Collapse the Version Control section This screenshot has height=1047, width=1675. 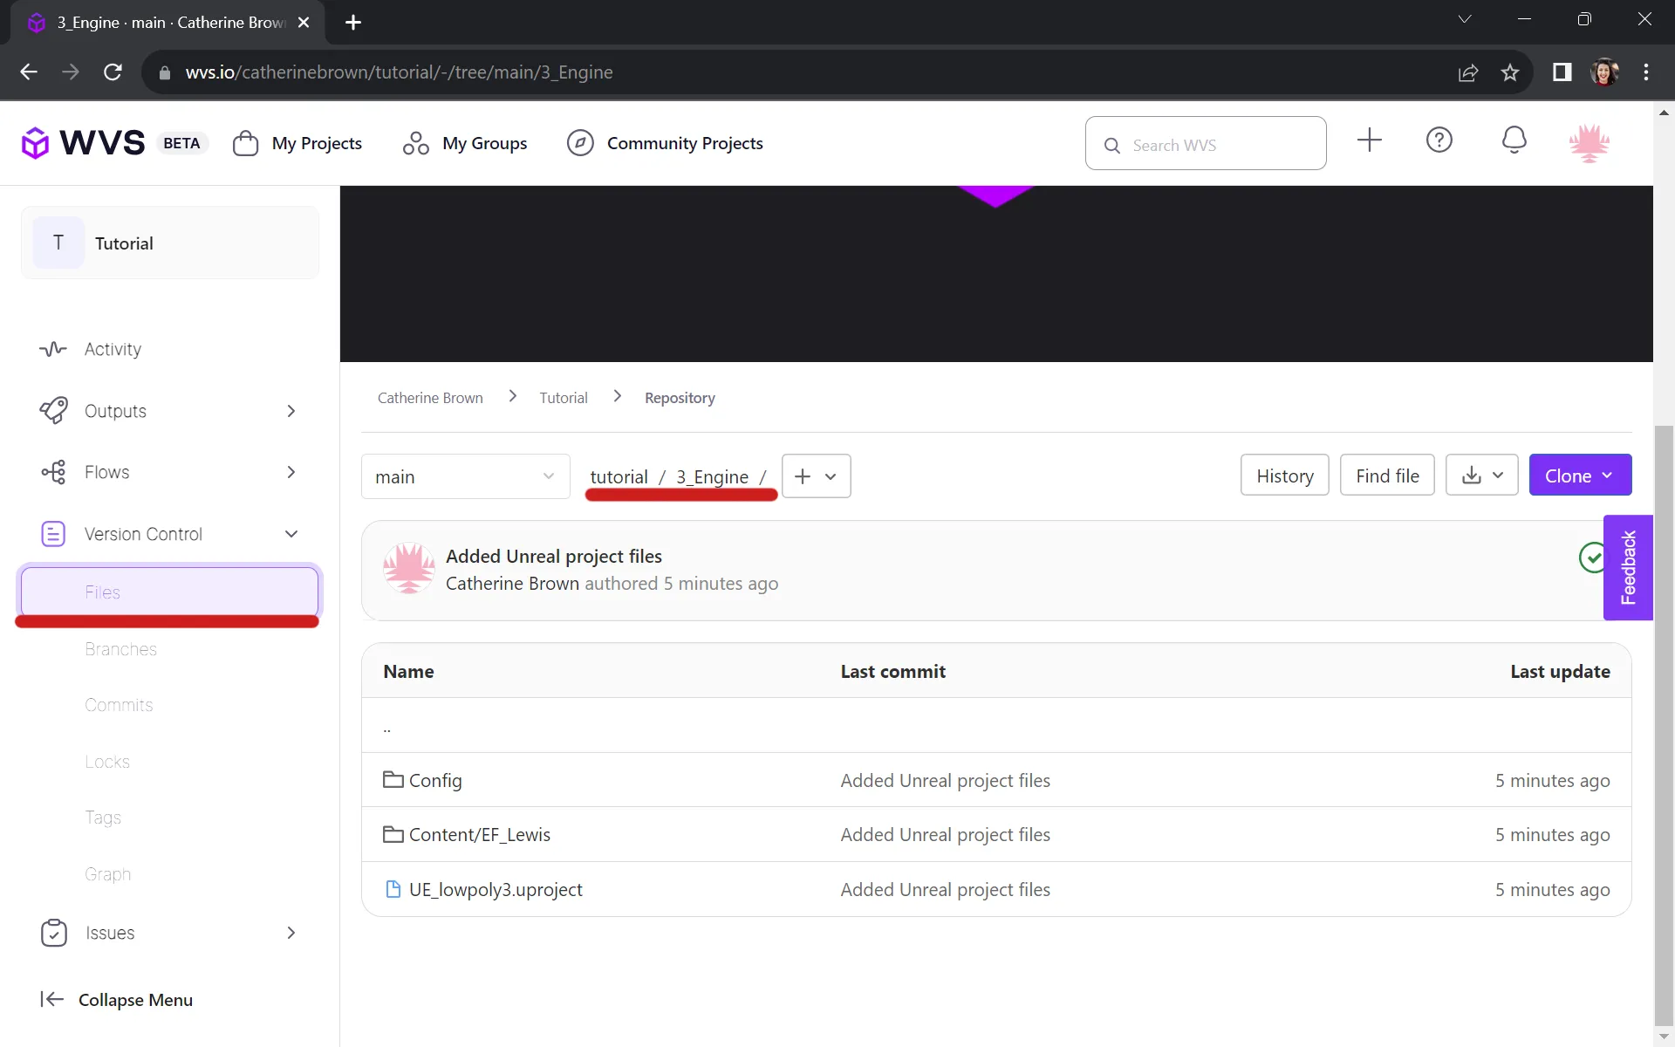coord(291,534)
